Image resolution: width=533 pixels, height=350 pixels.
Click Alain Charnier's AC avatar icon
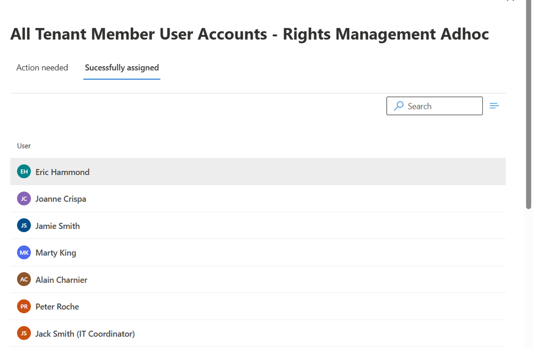point(24,280)
